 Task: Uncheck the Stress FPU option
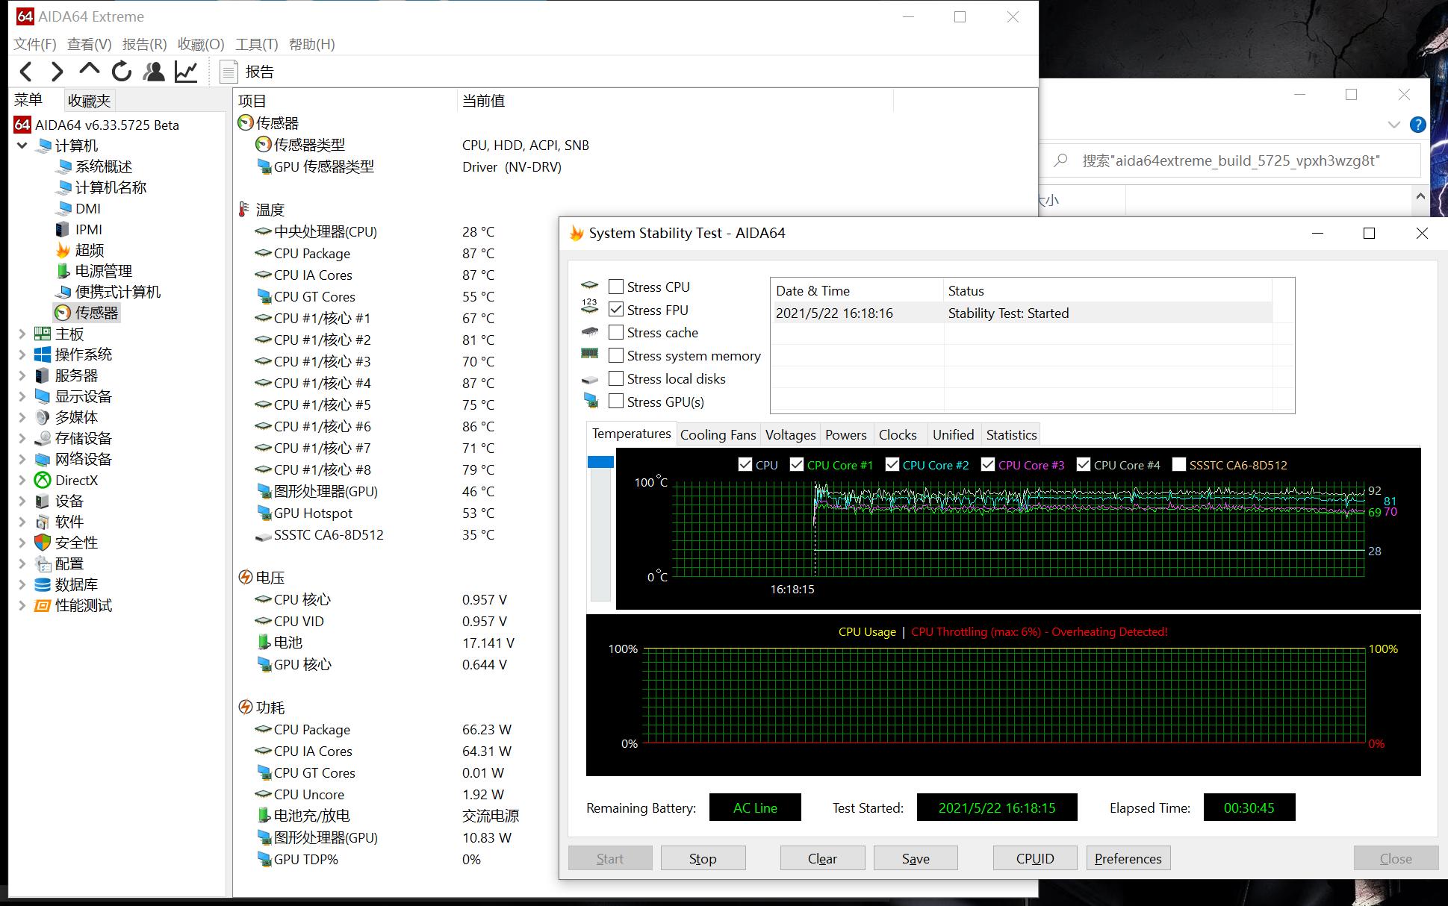(x=615, y=309)
